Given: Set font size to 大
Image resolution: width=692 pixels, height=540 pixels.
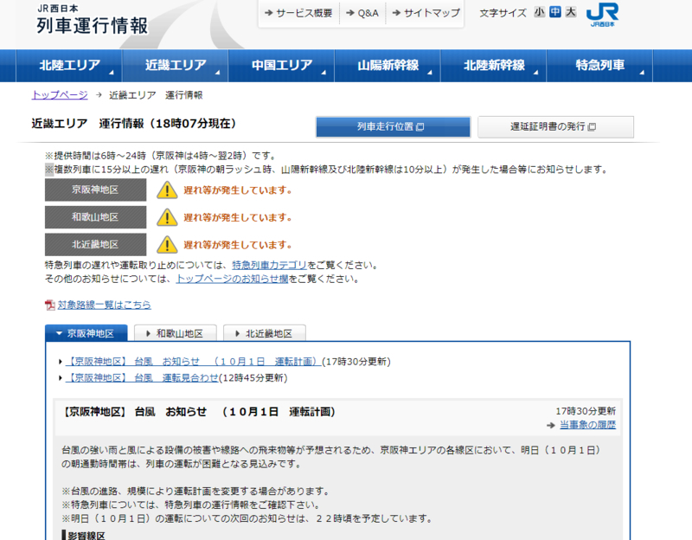Looking at the screenshot, I should [571, 12].
